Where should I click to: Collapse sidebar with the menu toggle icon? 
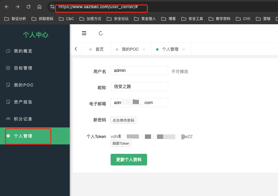(x=84, y=33)
